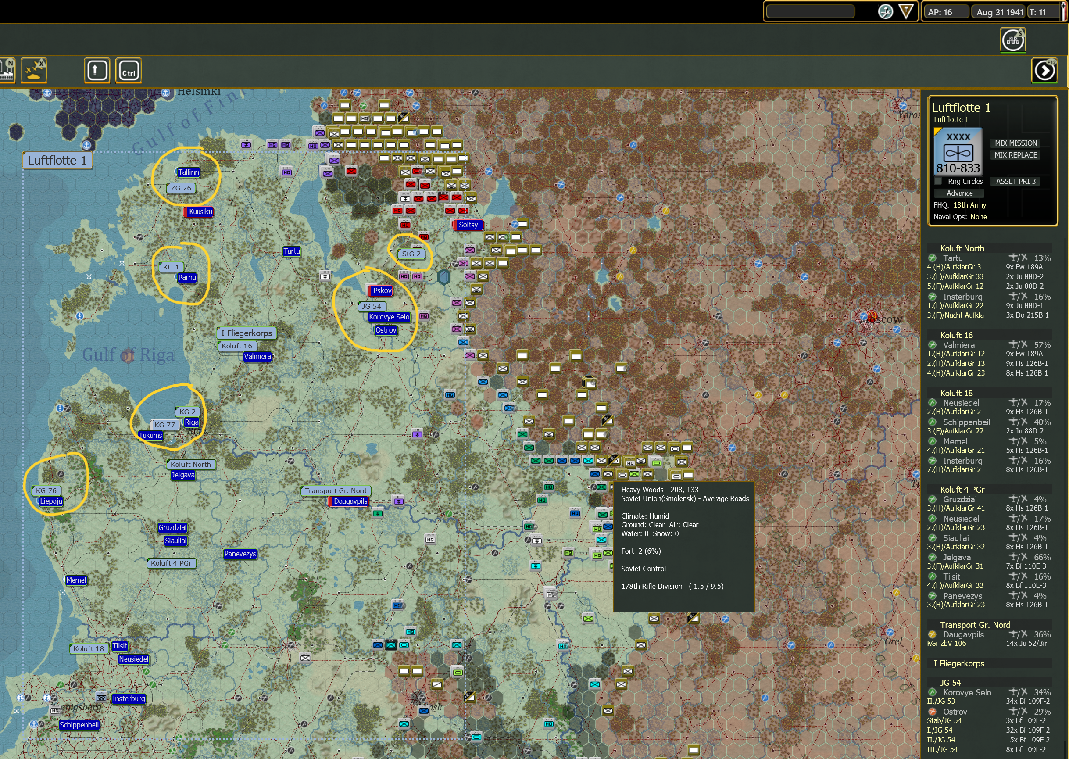This screenshot has width=1069, height=759.
Task: Expand the Koluft North header
Action: point(962,248)
